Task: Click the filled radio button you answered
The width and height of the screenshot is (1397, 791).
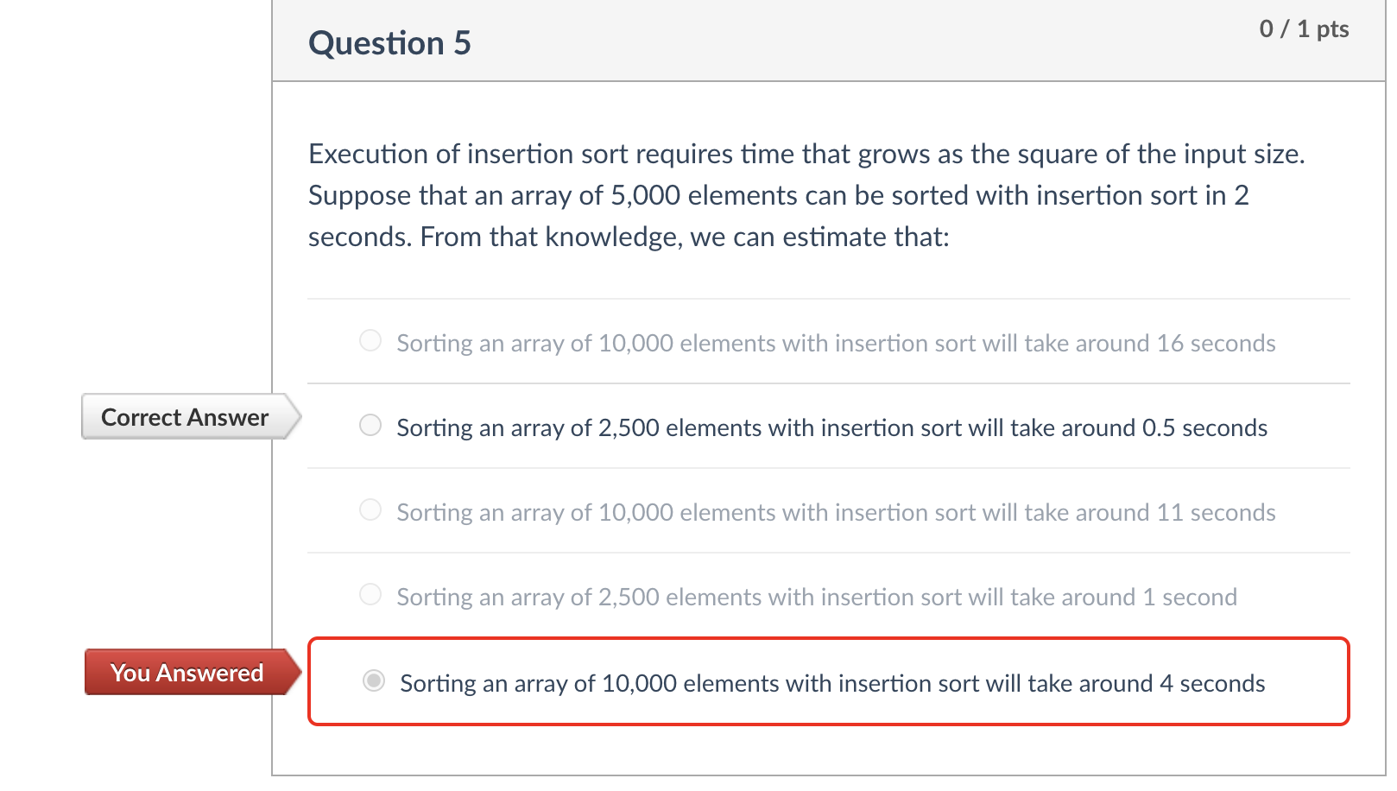Action: point(373,681)
